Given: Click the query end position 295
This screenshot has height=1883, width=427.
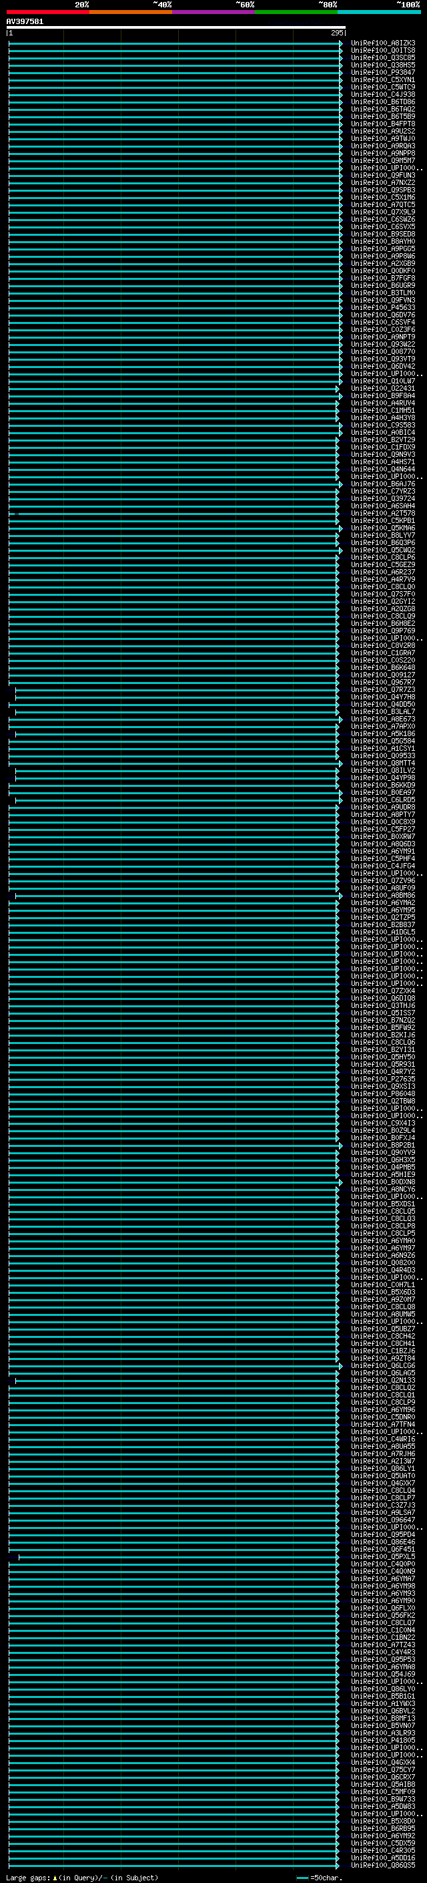Looking at the screenshot, I should (x=336, y=33).
